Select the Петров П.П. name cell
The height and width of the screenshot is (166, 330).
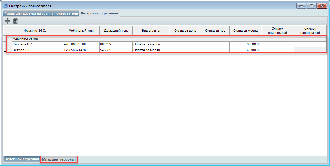37,50
